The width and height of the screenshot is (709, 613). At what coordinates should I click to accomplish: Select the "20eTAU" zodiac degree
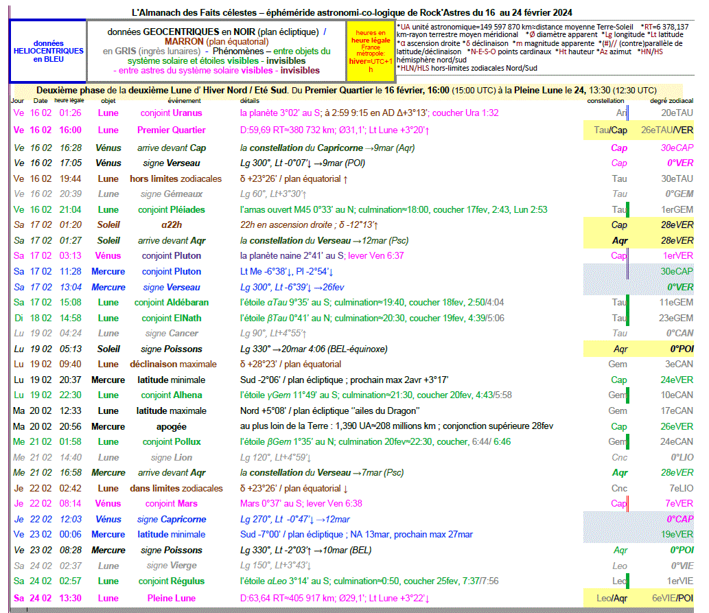677,113
